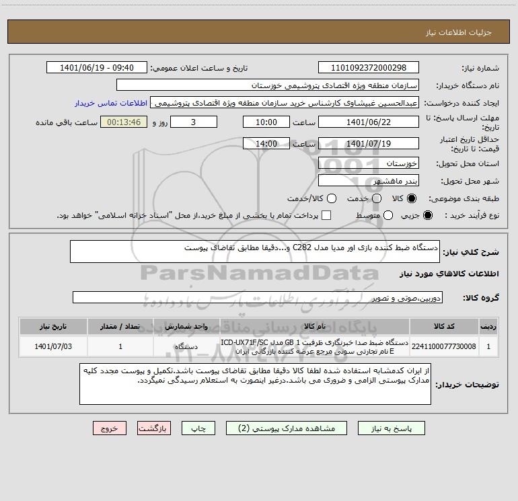Click the استان محل تحویل field خوزستان
This screenshot has height=501, width=518.
tap(369, 163)
